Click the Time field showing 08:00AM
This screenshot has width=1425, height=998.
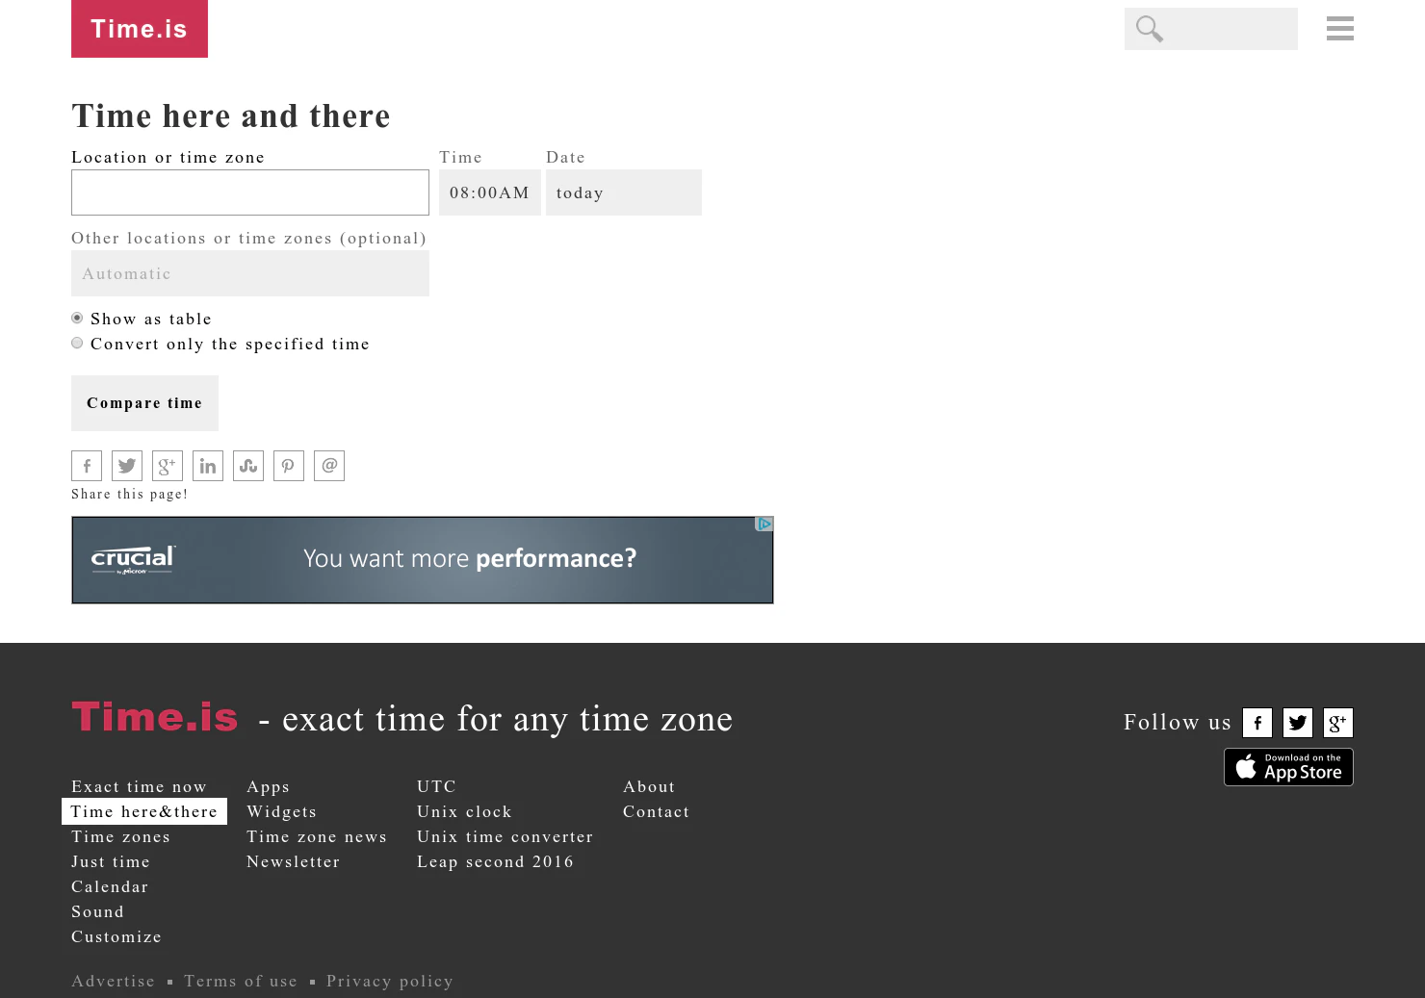pos(490,192)
